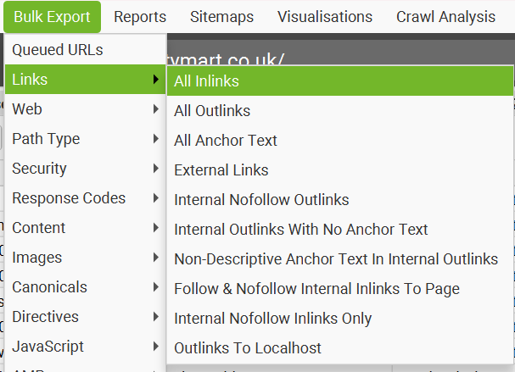Expand the Security submenu
The width and height of the screenshot is (515, 372).
pyautogui.click(x=85, y=169)
